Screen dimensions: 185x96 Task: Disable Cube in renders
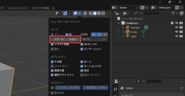pyautogui.click(x=181, y=32)
